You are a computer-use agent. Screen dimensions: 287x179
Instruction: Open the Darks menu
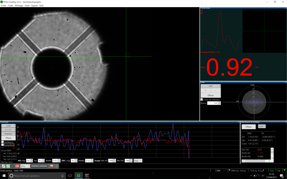pos(27,5)
